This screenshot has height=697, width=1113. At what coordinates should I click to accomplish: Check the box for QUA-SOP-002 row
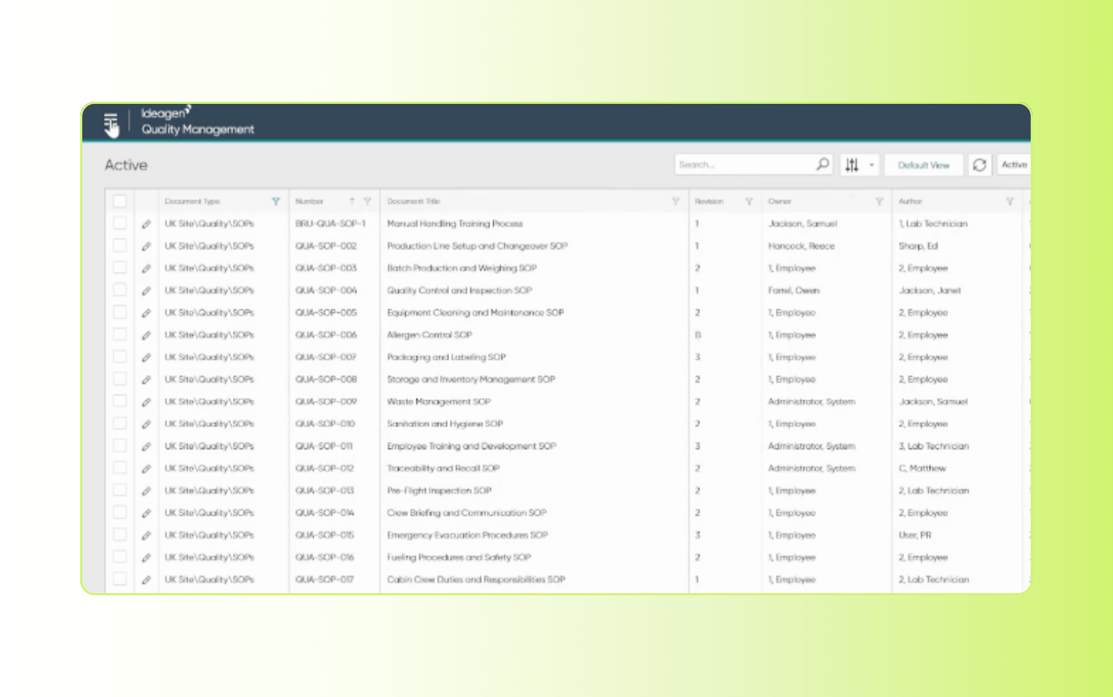(120, 245)
